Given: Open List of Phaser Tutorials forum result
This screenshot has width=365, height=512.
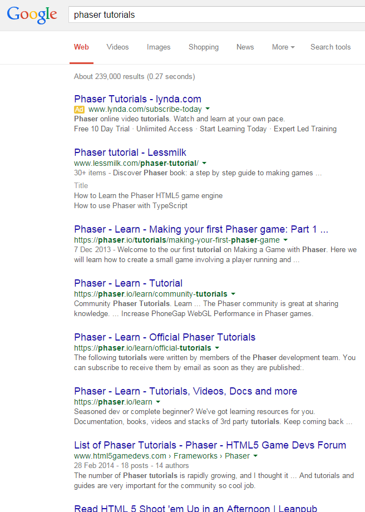Looking at the screenshot, I should (x=210, y=445).
